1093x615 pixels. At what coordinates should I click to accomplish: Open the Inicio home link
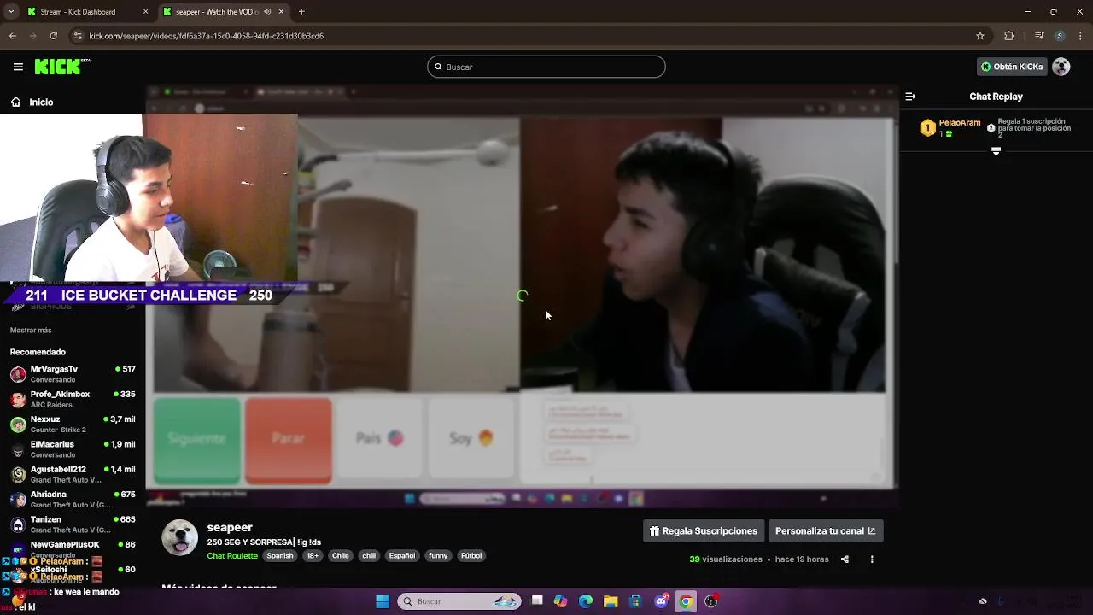tap(32, 102)
